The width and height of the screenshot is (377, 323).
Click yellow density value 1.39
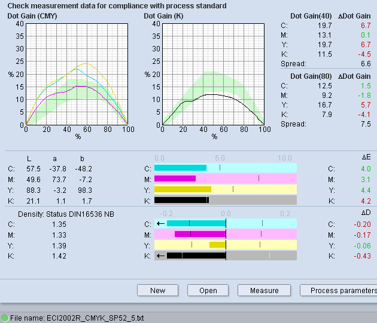[59, 246]
